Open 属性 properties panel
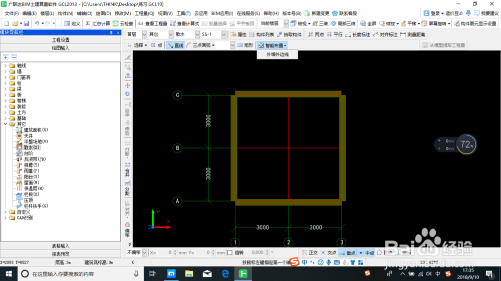 (238, 34)
